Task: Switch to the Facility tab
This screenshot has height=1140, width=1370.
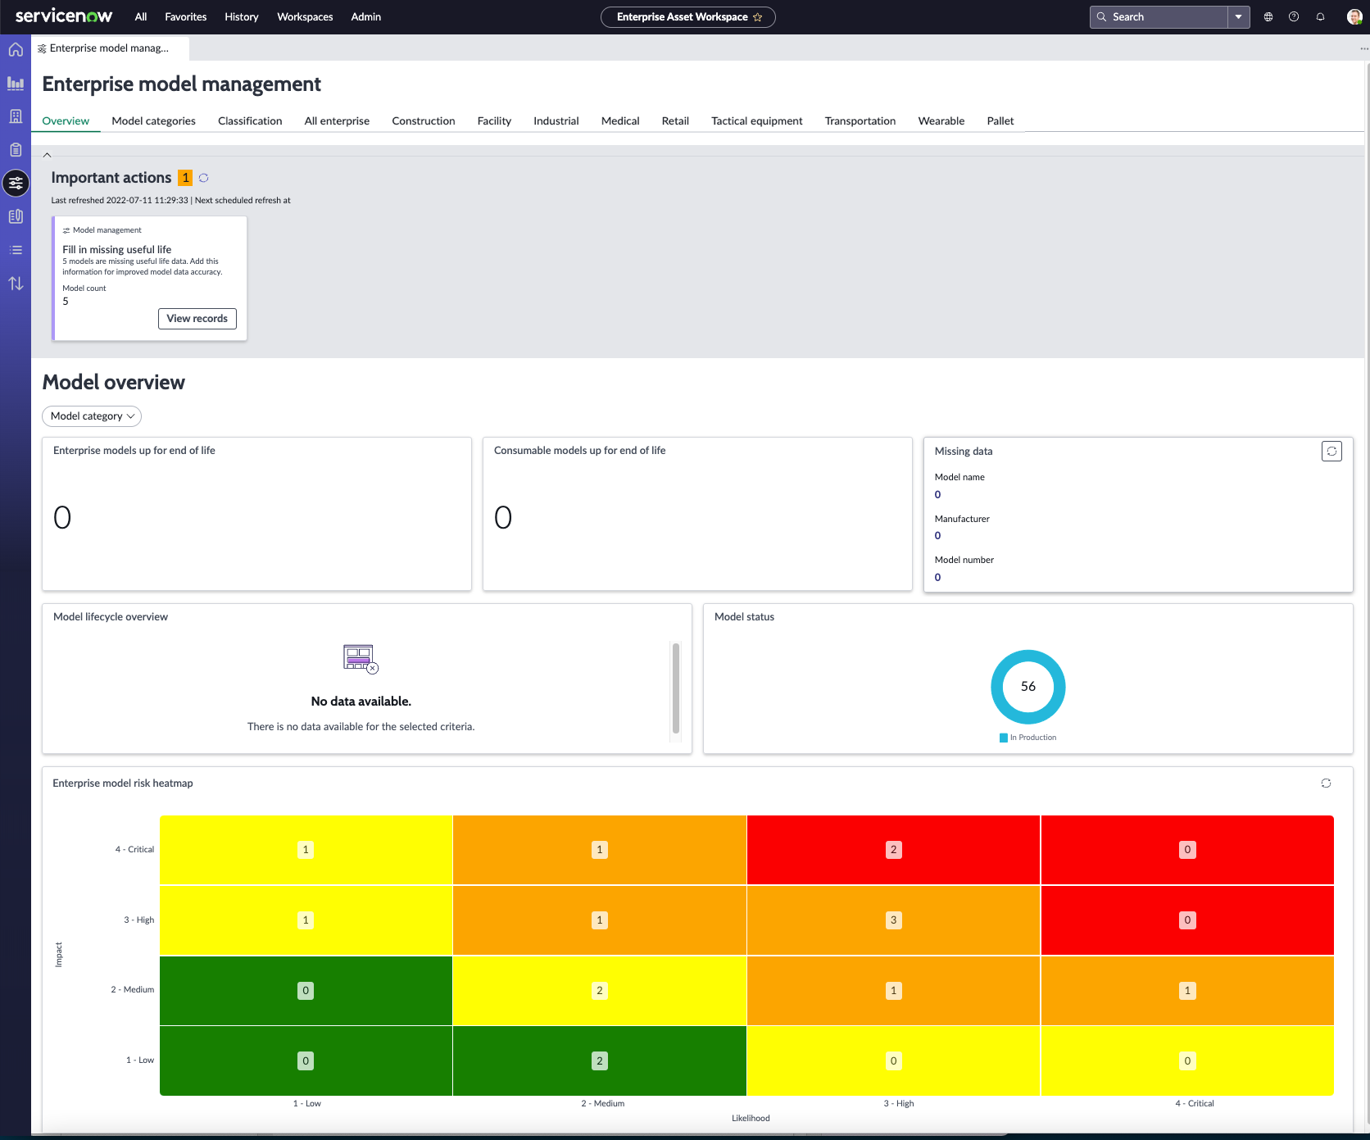Action: [x=494, y=121]
